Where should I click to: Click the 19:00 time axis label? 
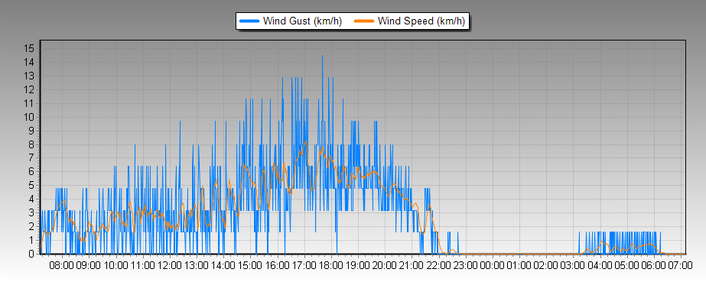tap(357, 265)
